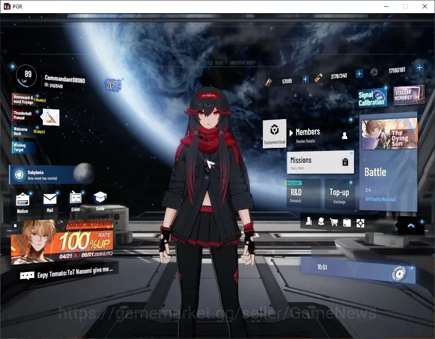Open the shop cart icon
The image size is (435, 339).
[x=334, y=222]
